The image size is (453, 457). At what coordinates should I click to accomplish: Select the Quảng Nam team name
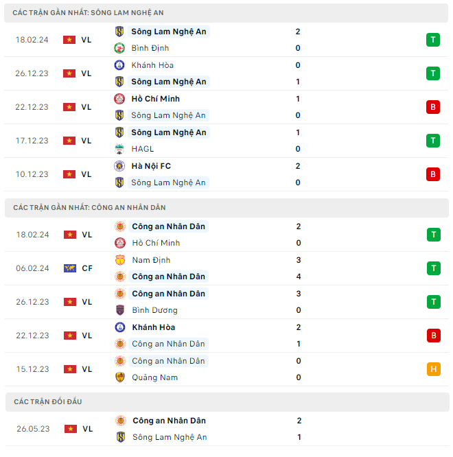(154, 377)
